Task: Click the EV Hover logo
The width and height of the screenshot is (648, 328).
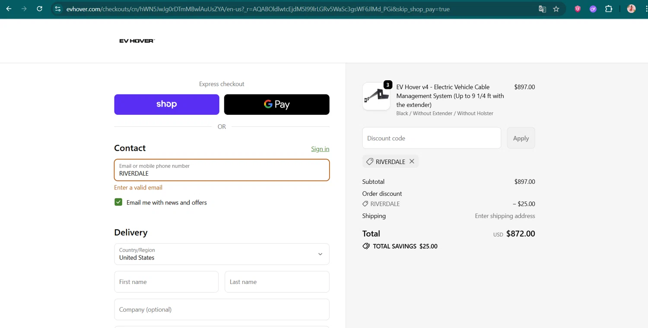Action: pos(137,41)
